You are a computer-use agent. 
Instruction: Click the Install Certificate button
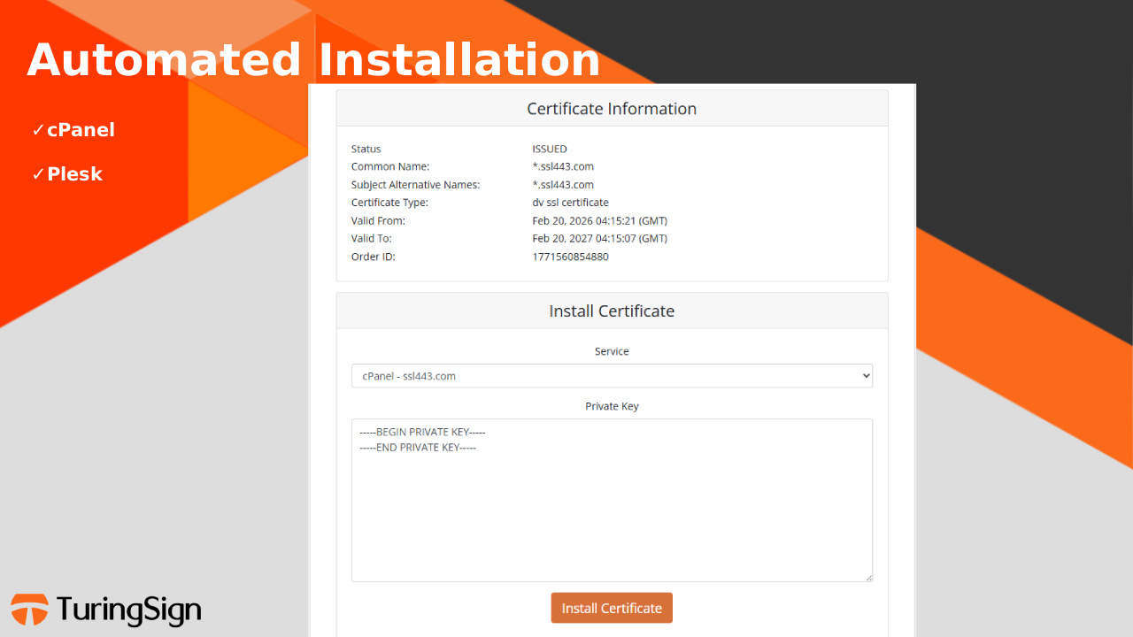(612, 608)
